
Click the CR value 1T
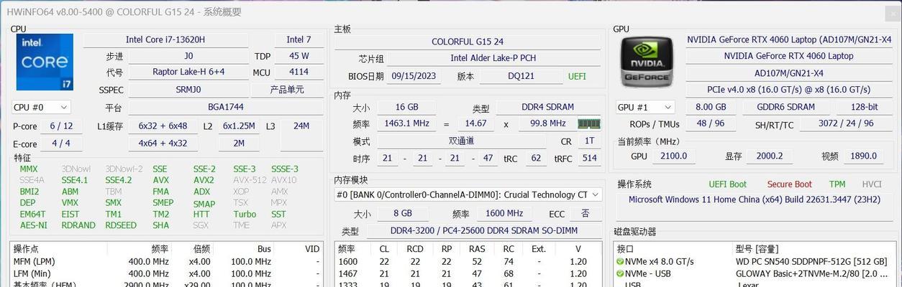[x=589, y=141]
